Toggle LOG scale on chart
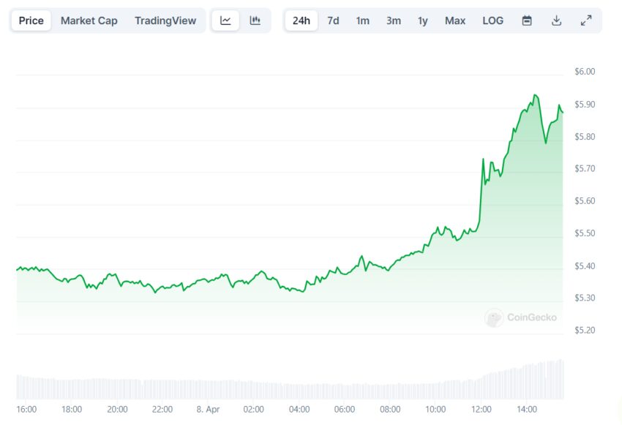This screenshot has height=425, width=622. click(x=493, y=20)
